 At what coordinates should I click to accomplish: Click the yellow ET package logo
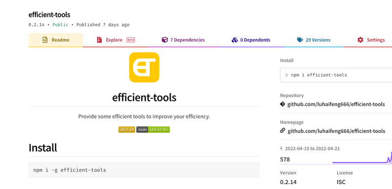[144, 67]
